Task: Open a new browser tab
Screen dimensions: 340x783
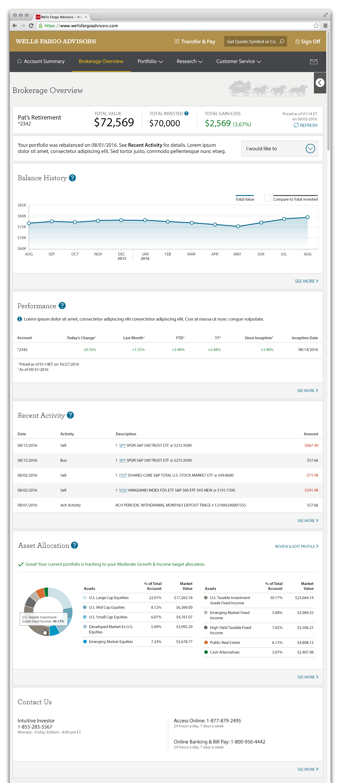Action: 96,17
